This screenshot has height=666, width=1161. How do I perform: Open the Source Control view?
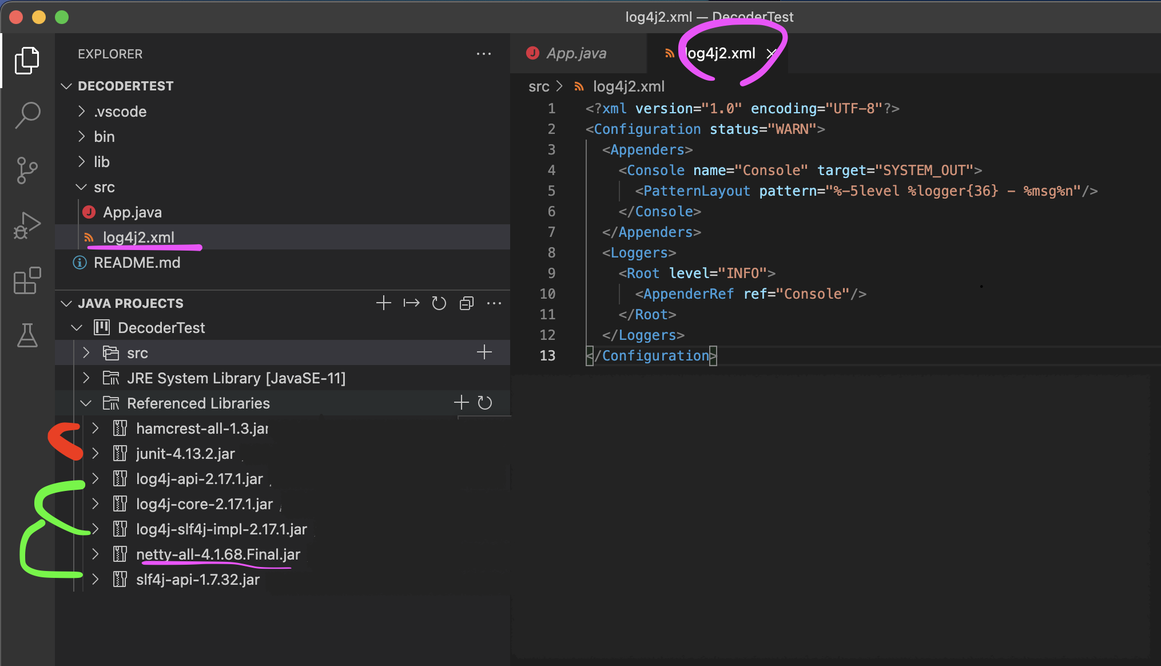pyautogui.click(x=27, y=170)
